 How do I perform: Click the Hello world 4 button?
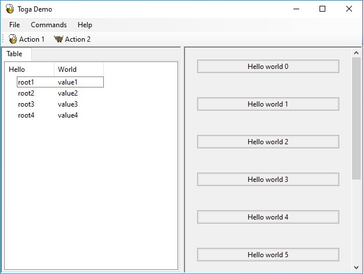[268, 217]
